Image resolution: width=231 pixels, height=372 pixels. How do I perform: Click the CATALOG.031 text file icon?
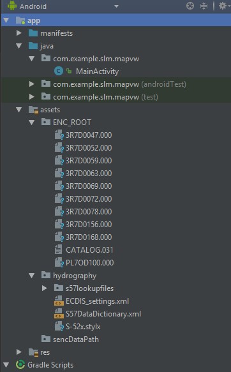[58, 249]
